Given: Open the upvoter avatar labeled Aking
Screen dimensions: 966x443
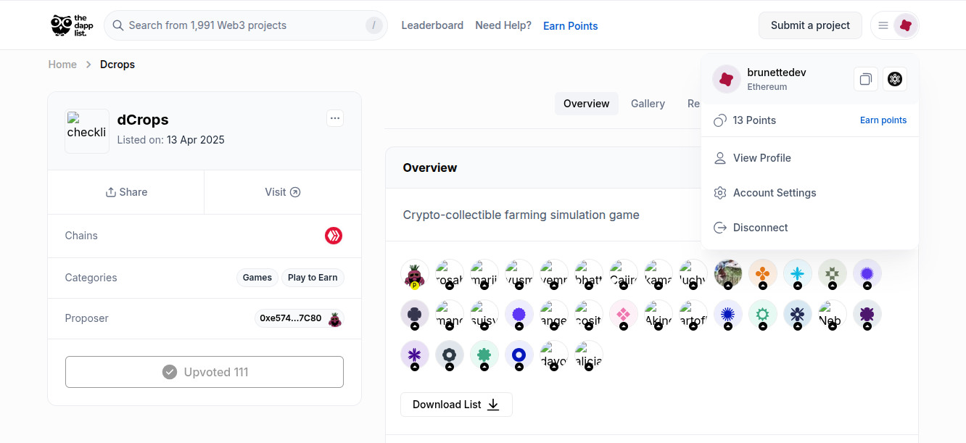Looking at the screenshot, I should (659, 314).
